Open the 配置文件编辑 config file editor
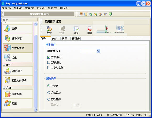 [18, 80]
